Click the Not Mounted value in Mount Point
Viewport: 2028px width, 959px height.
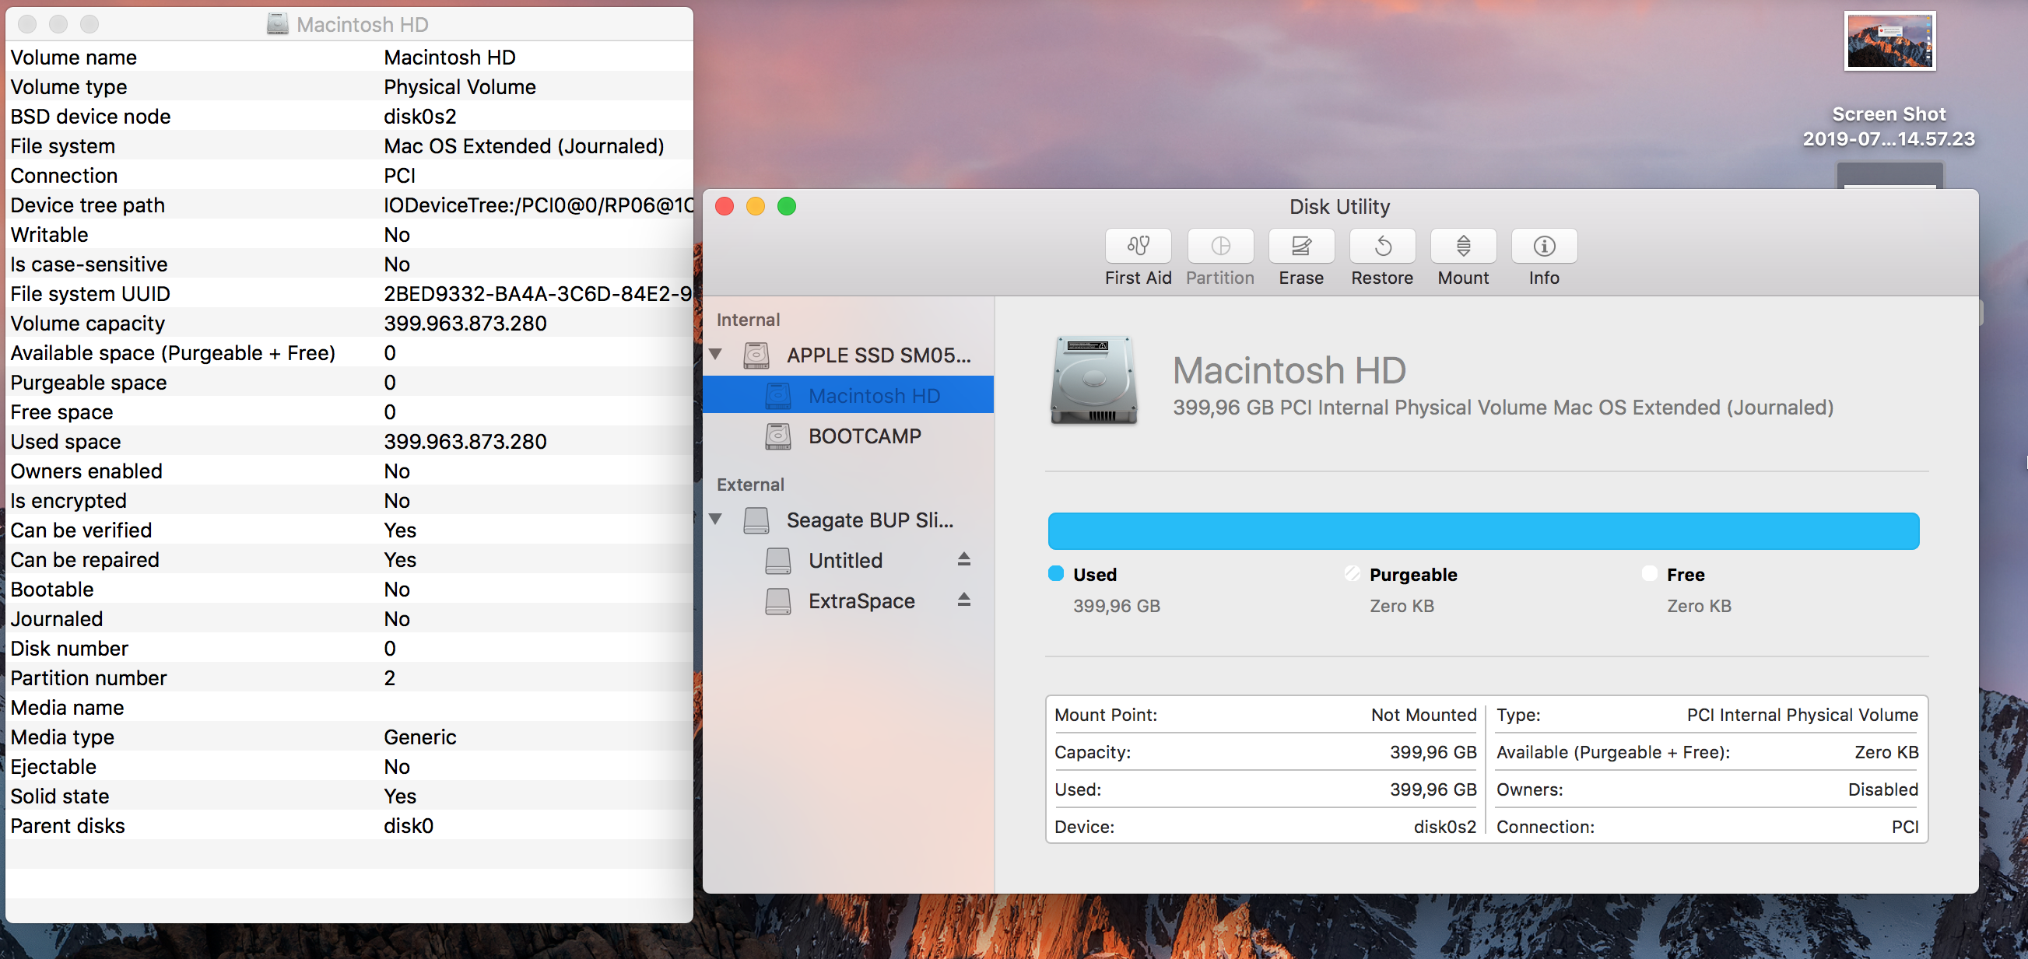click(1423, 714)
